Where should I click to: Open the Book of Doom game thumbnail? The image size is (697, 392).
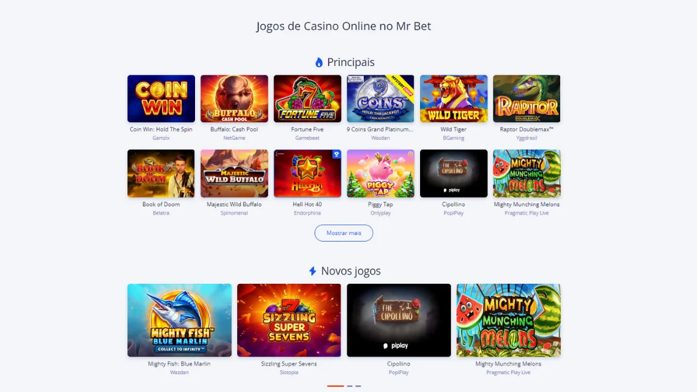tap(161, 173)
